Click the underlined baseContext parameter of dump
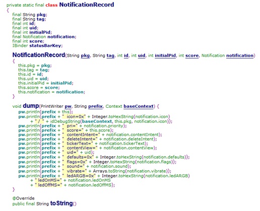The height and width of the screenshot is (211, 260). (x=139, y=106)
